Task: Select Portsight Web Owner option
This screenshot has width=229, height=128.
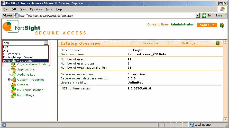Action: pos(25,61)
